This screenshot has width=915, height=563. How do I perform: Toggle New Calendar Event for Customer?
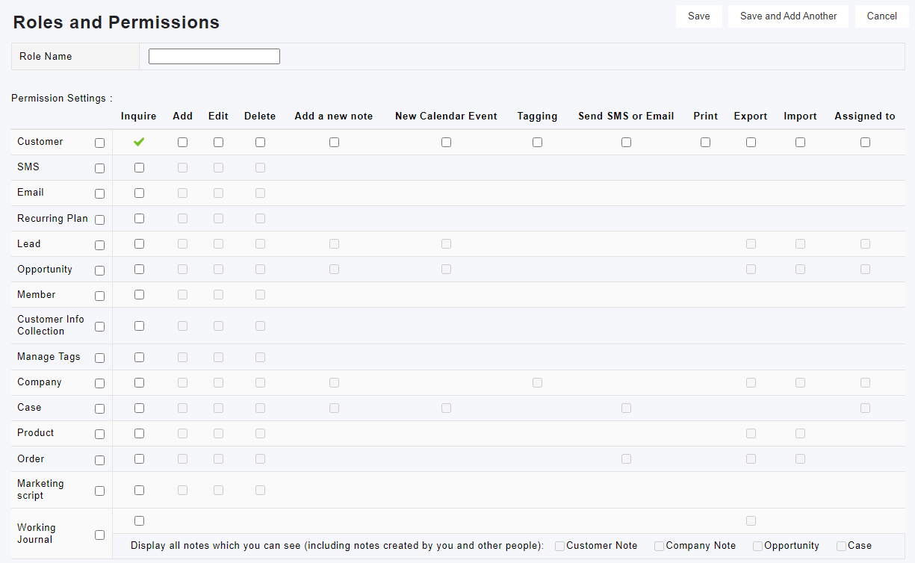pos(446,143)
